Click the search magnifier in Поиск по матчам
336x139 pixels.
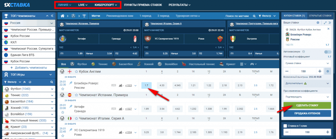254,16
